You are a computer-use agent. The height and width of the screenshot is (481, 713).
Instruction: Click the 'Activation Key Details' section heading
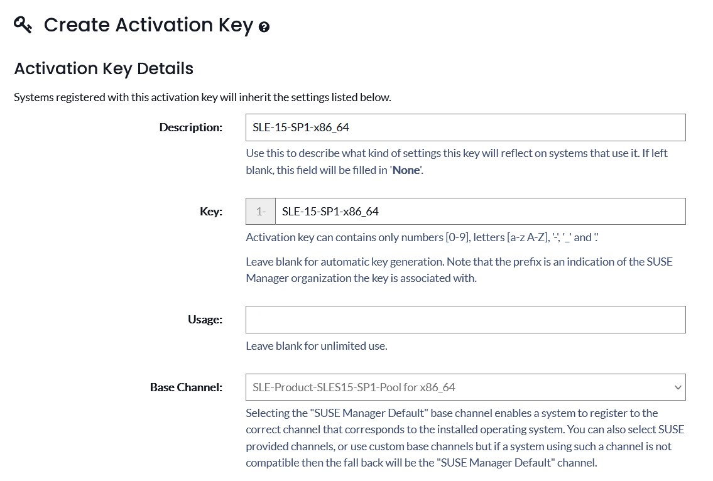click(x=104, y=68)
